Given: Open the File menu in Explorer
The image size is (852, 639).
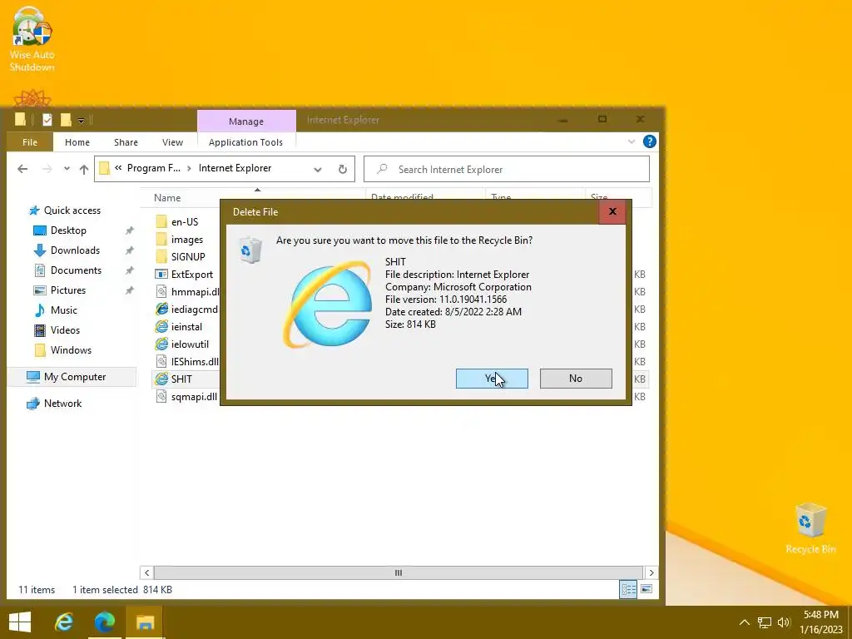Looking at the screenshot, I should click(30, 142).
